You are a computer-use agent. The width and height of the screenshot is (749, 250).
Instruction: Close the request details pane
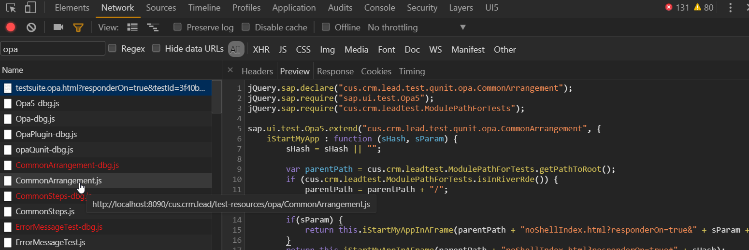coord(230,70)
